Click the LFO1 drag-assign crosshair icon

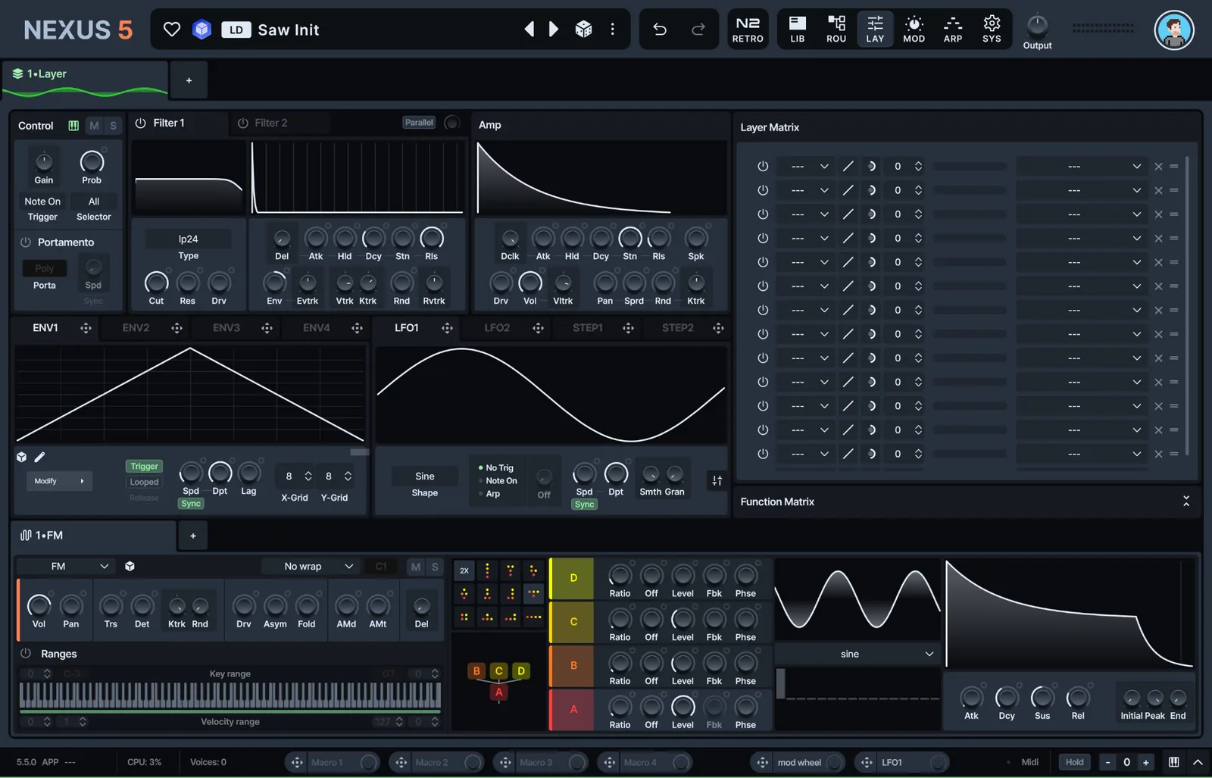tap(447, 328)
